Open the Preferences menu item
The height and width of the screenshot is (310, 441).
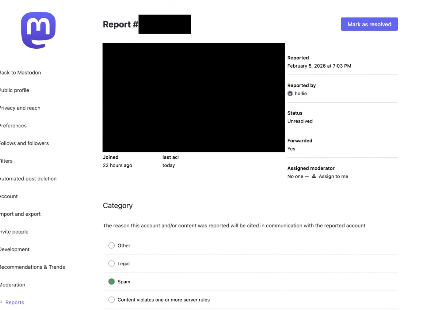pos(13,126)
